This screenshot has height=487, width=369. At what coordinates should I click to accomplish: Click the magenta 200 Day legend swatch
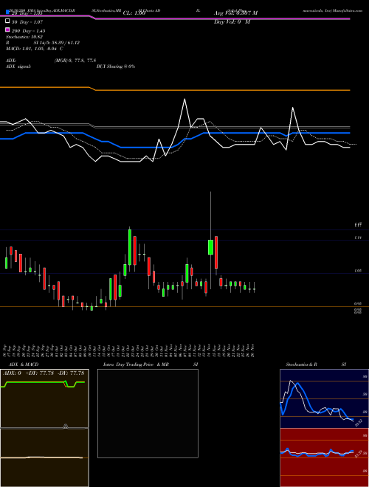[x=8, y=30]
